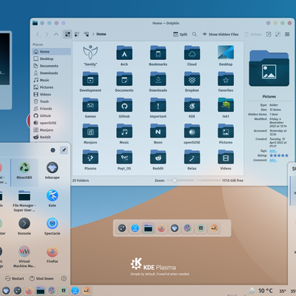This screenshot has height=296, width=296.
Task: Open Music in Places sidebar
Action: point(52,80)
